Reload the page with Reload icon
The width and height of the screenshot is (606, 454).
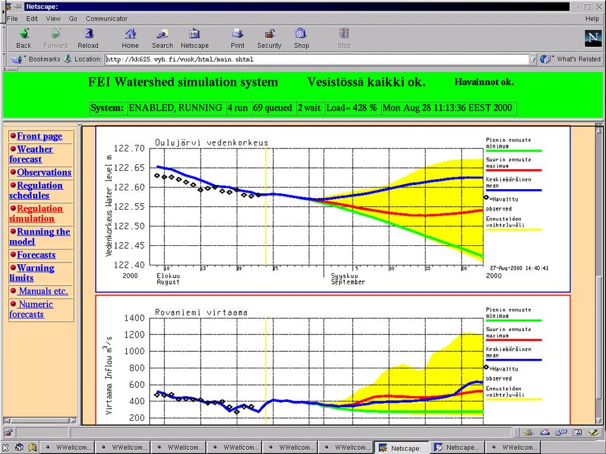[88, 34]
